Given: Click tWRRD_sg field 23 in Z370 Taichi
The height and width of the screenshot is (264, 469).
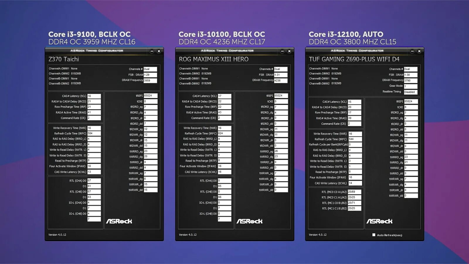Looking at the screenshot, I should point(151,151).
